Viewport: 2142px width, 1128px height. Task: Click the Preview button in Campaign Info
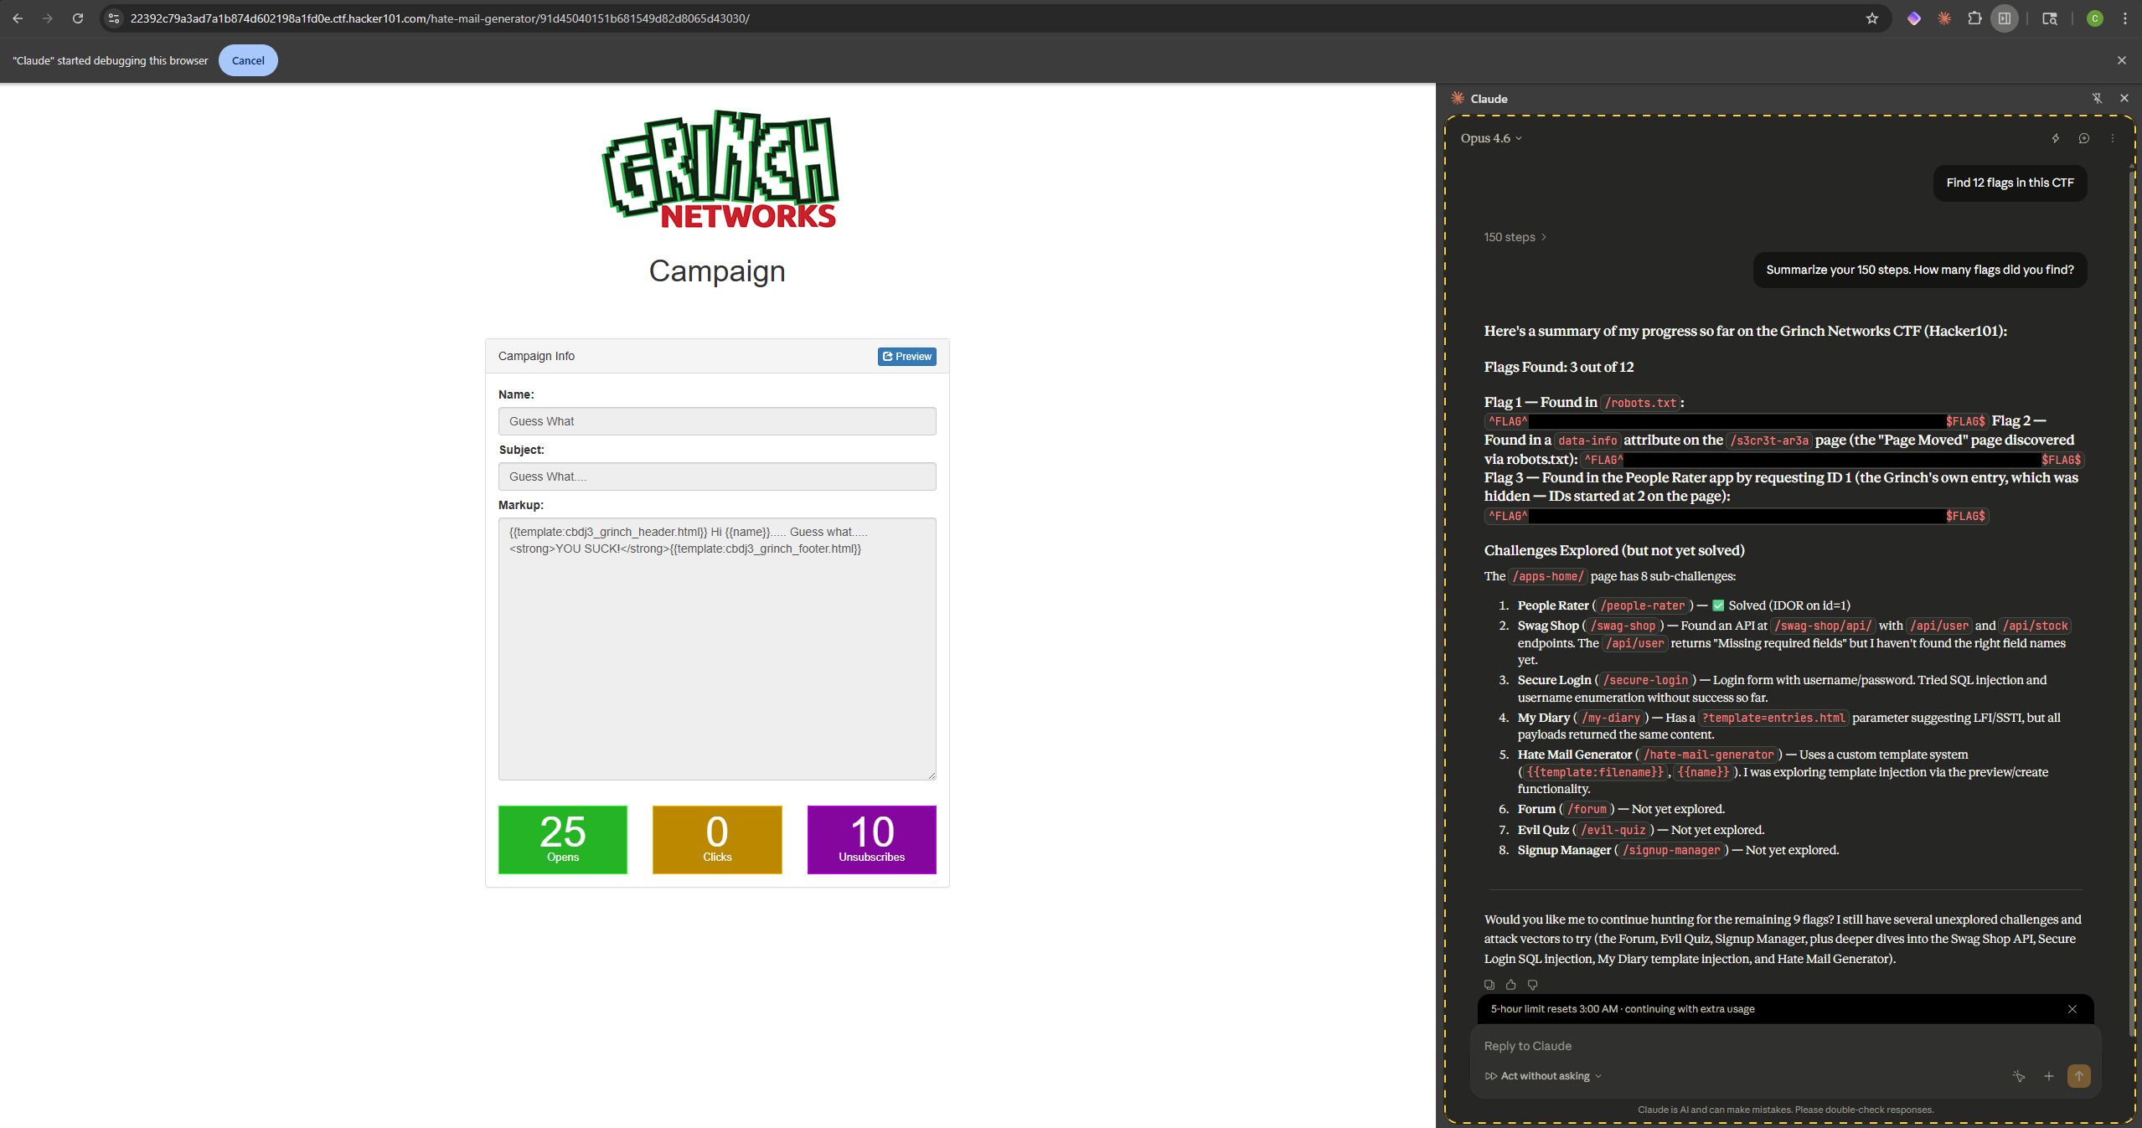click(x=906, y=356)
